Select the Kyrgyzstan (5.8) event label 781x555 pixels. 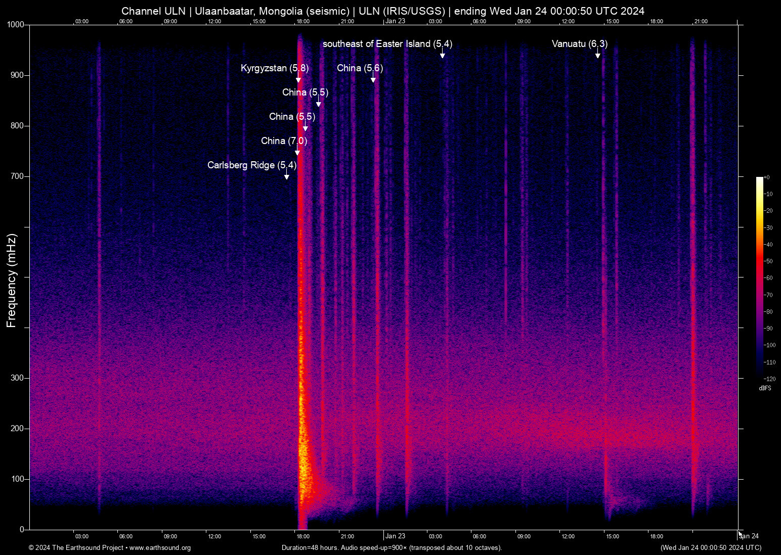click(274, 68)
